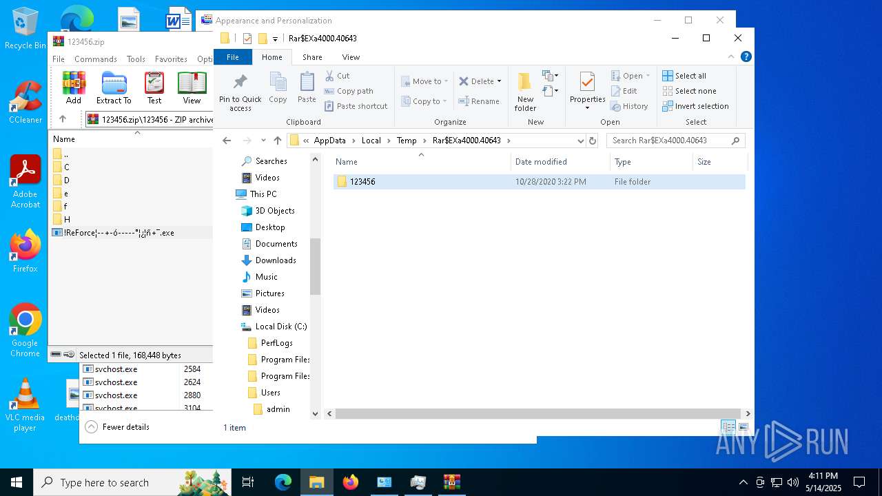Click the Properties ribbon icon
Screen dimensions: 882x496
[x=587, y=91]
